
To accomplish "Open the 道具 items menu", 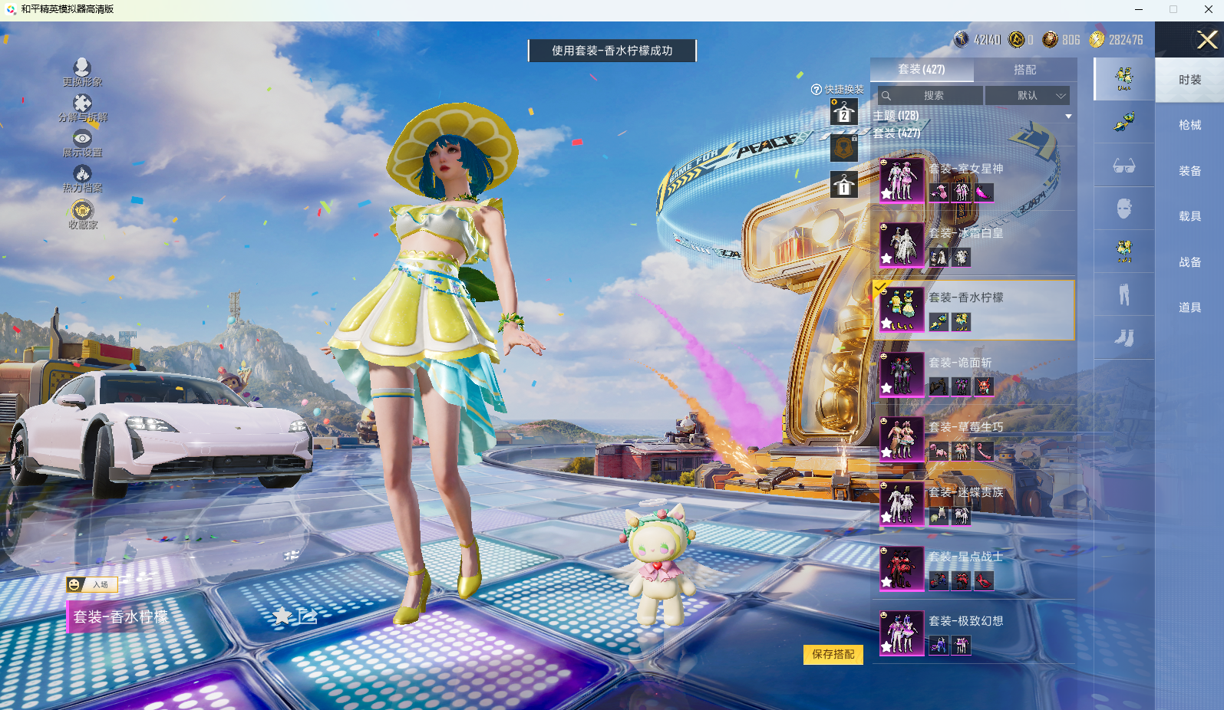I will (x=1189, y=307).
